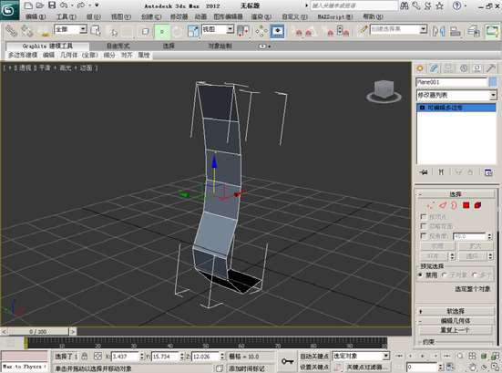Open the Create panel star icon
The width and height of the screenshot is (502, 373).
point(420,68)
